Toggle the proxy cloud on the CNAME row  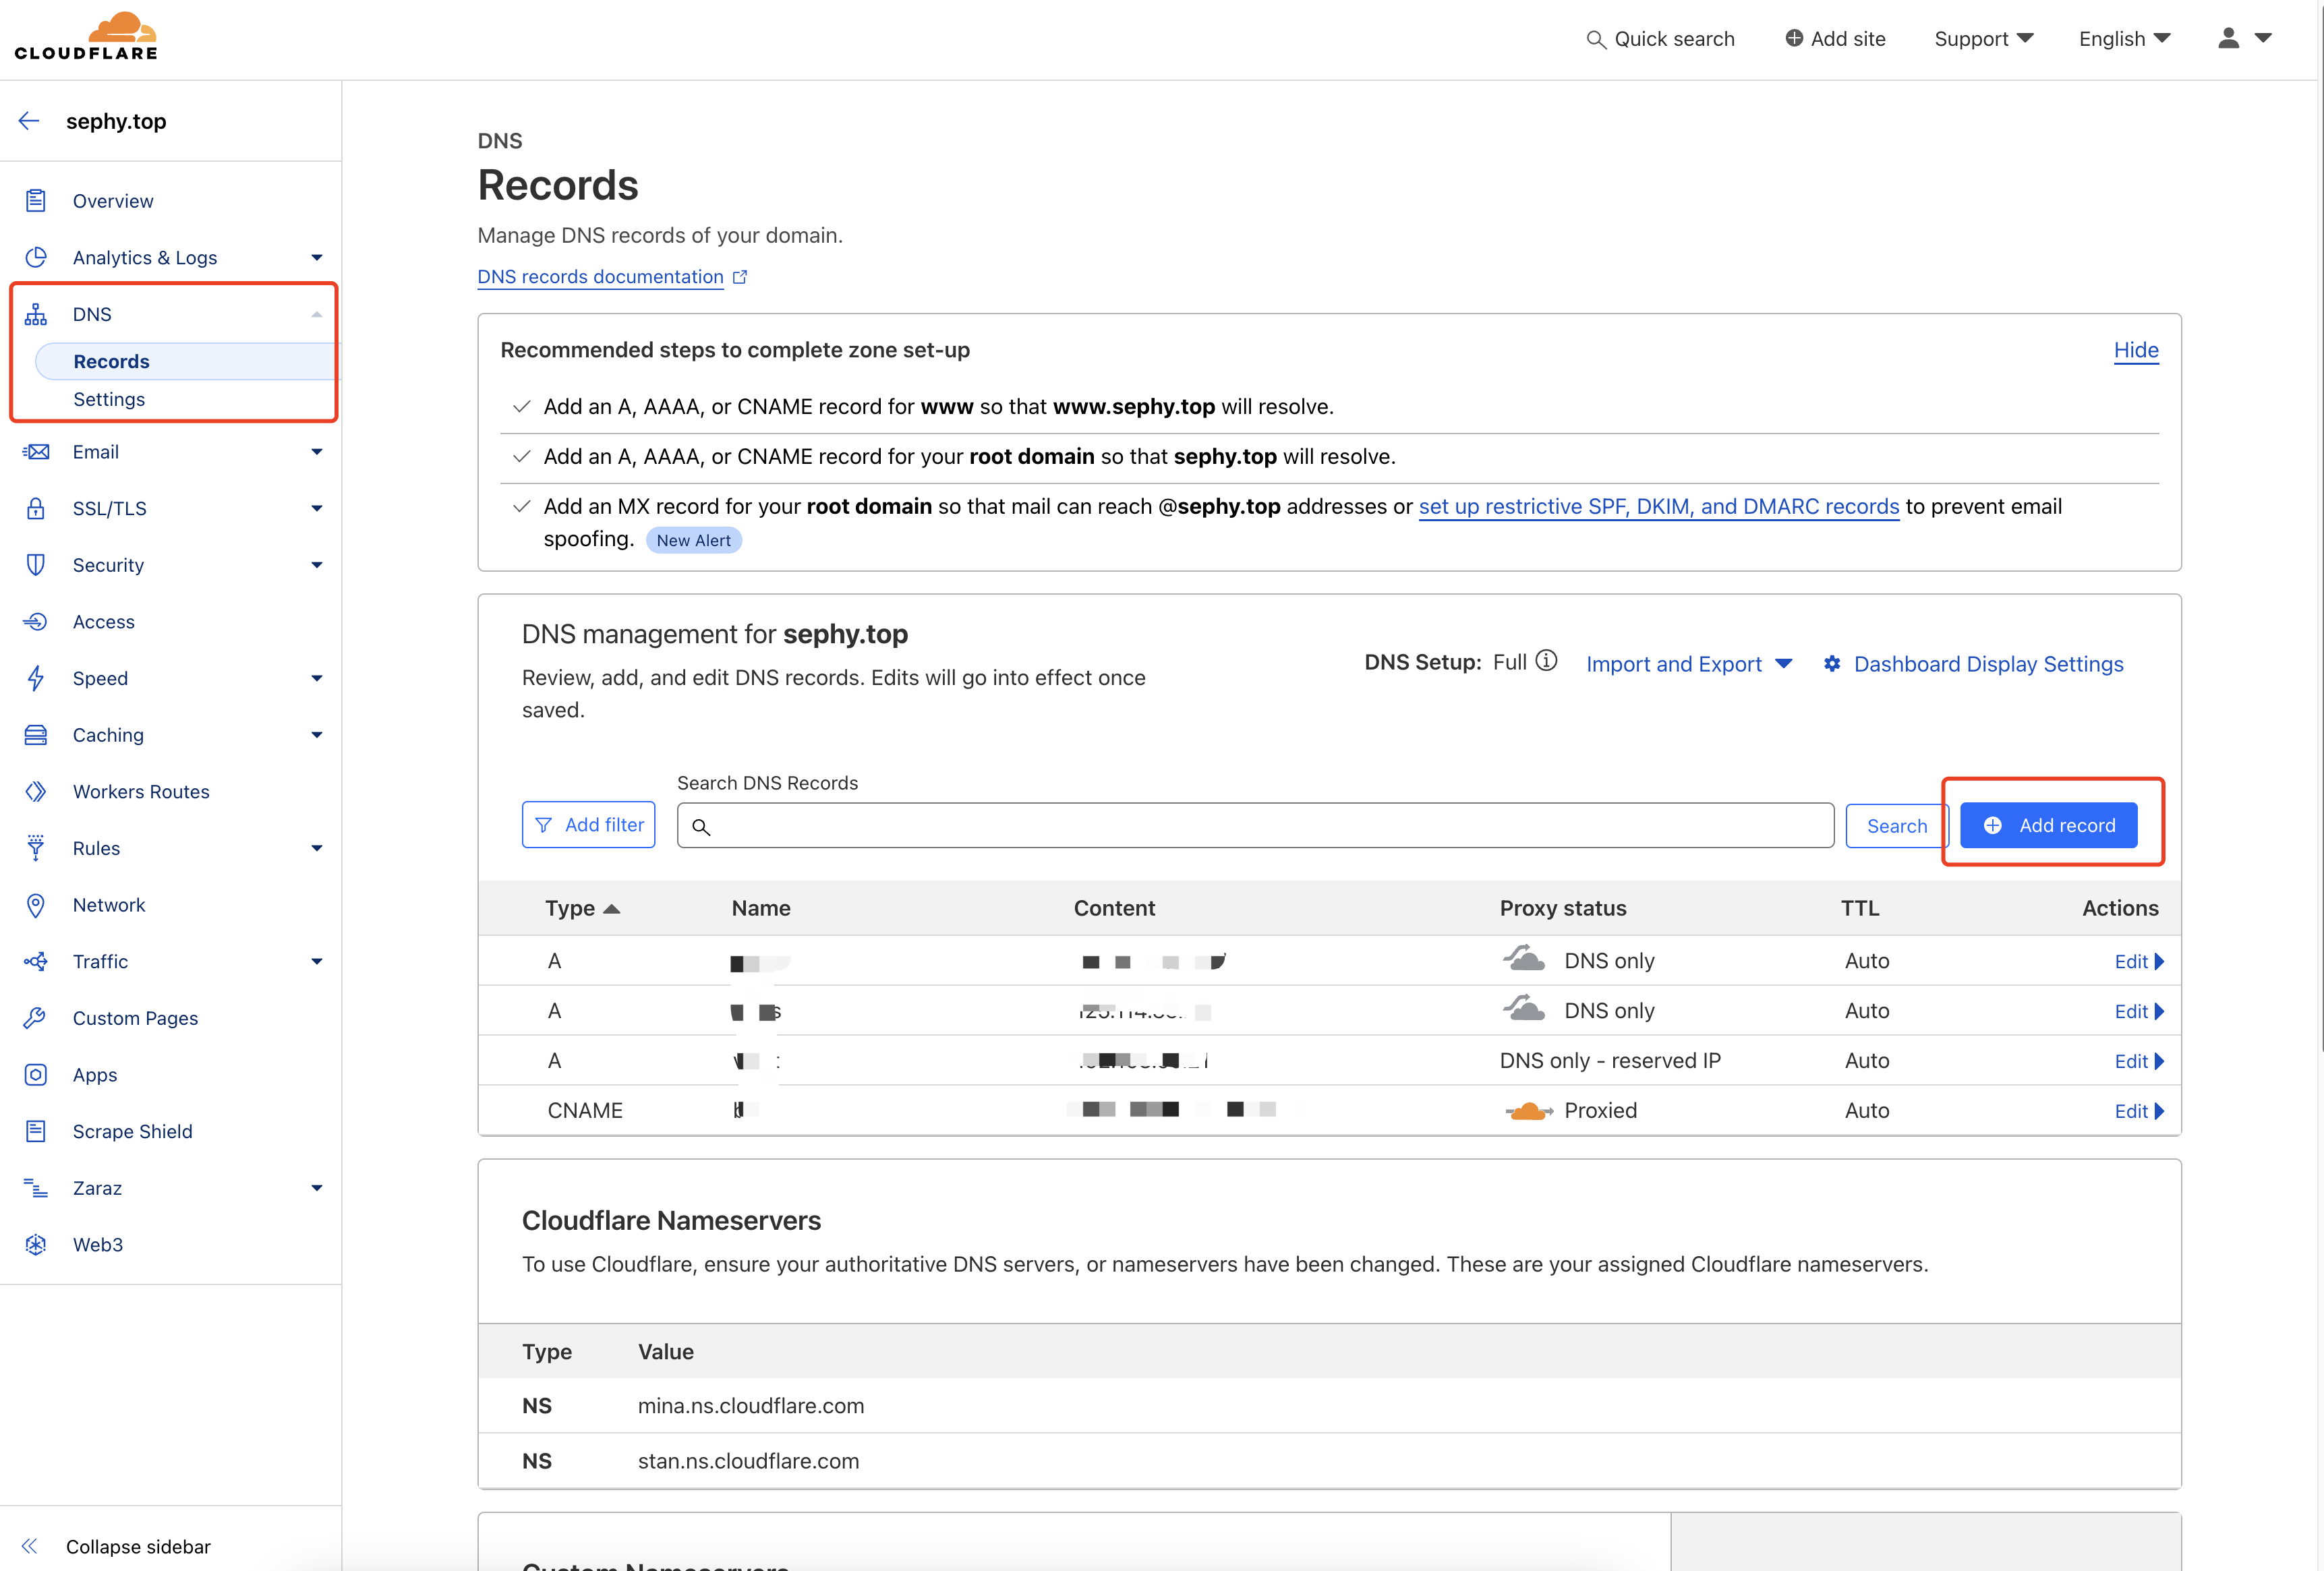[1529, 1111]
